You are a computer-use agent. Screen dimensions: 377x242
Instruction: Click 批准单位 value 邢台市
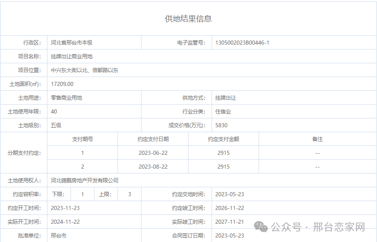59,235
